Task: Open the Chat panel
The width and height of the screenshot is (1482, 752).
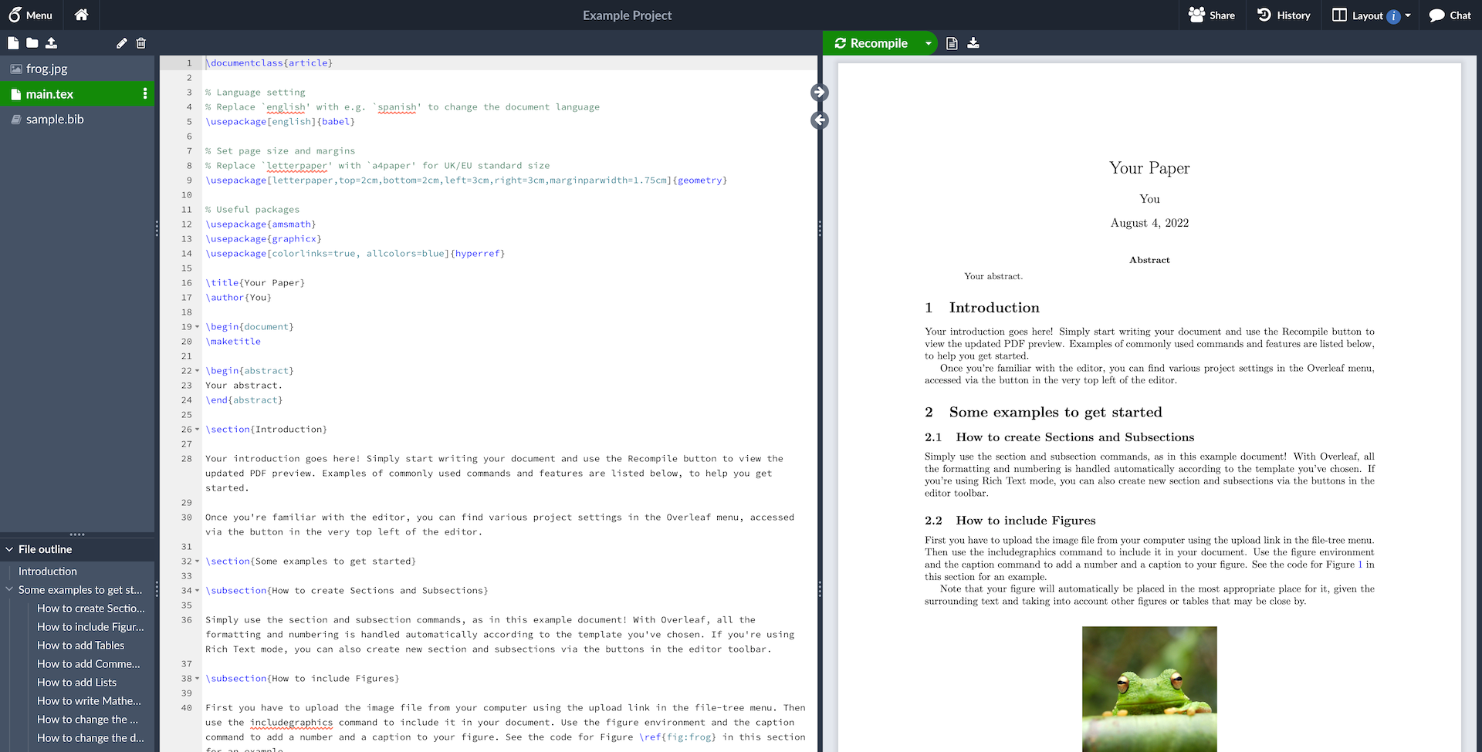Action: [1450, 15]
